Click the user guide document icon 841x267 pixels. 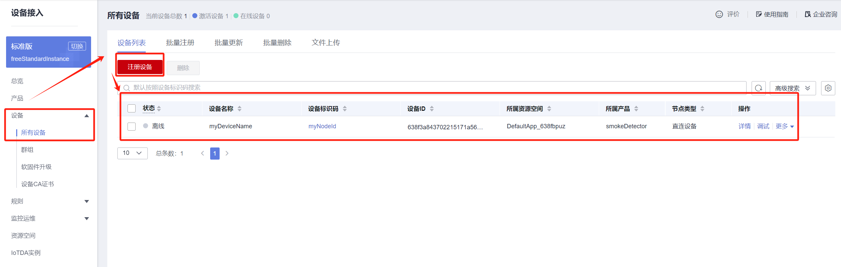pyautogui.click(x=759, y=14)
